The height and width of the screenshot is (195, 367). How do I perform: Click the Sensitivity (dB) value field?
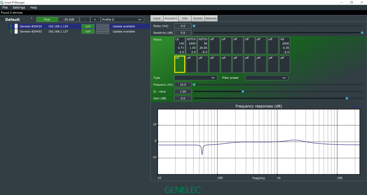[x=183, y=32]
